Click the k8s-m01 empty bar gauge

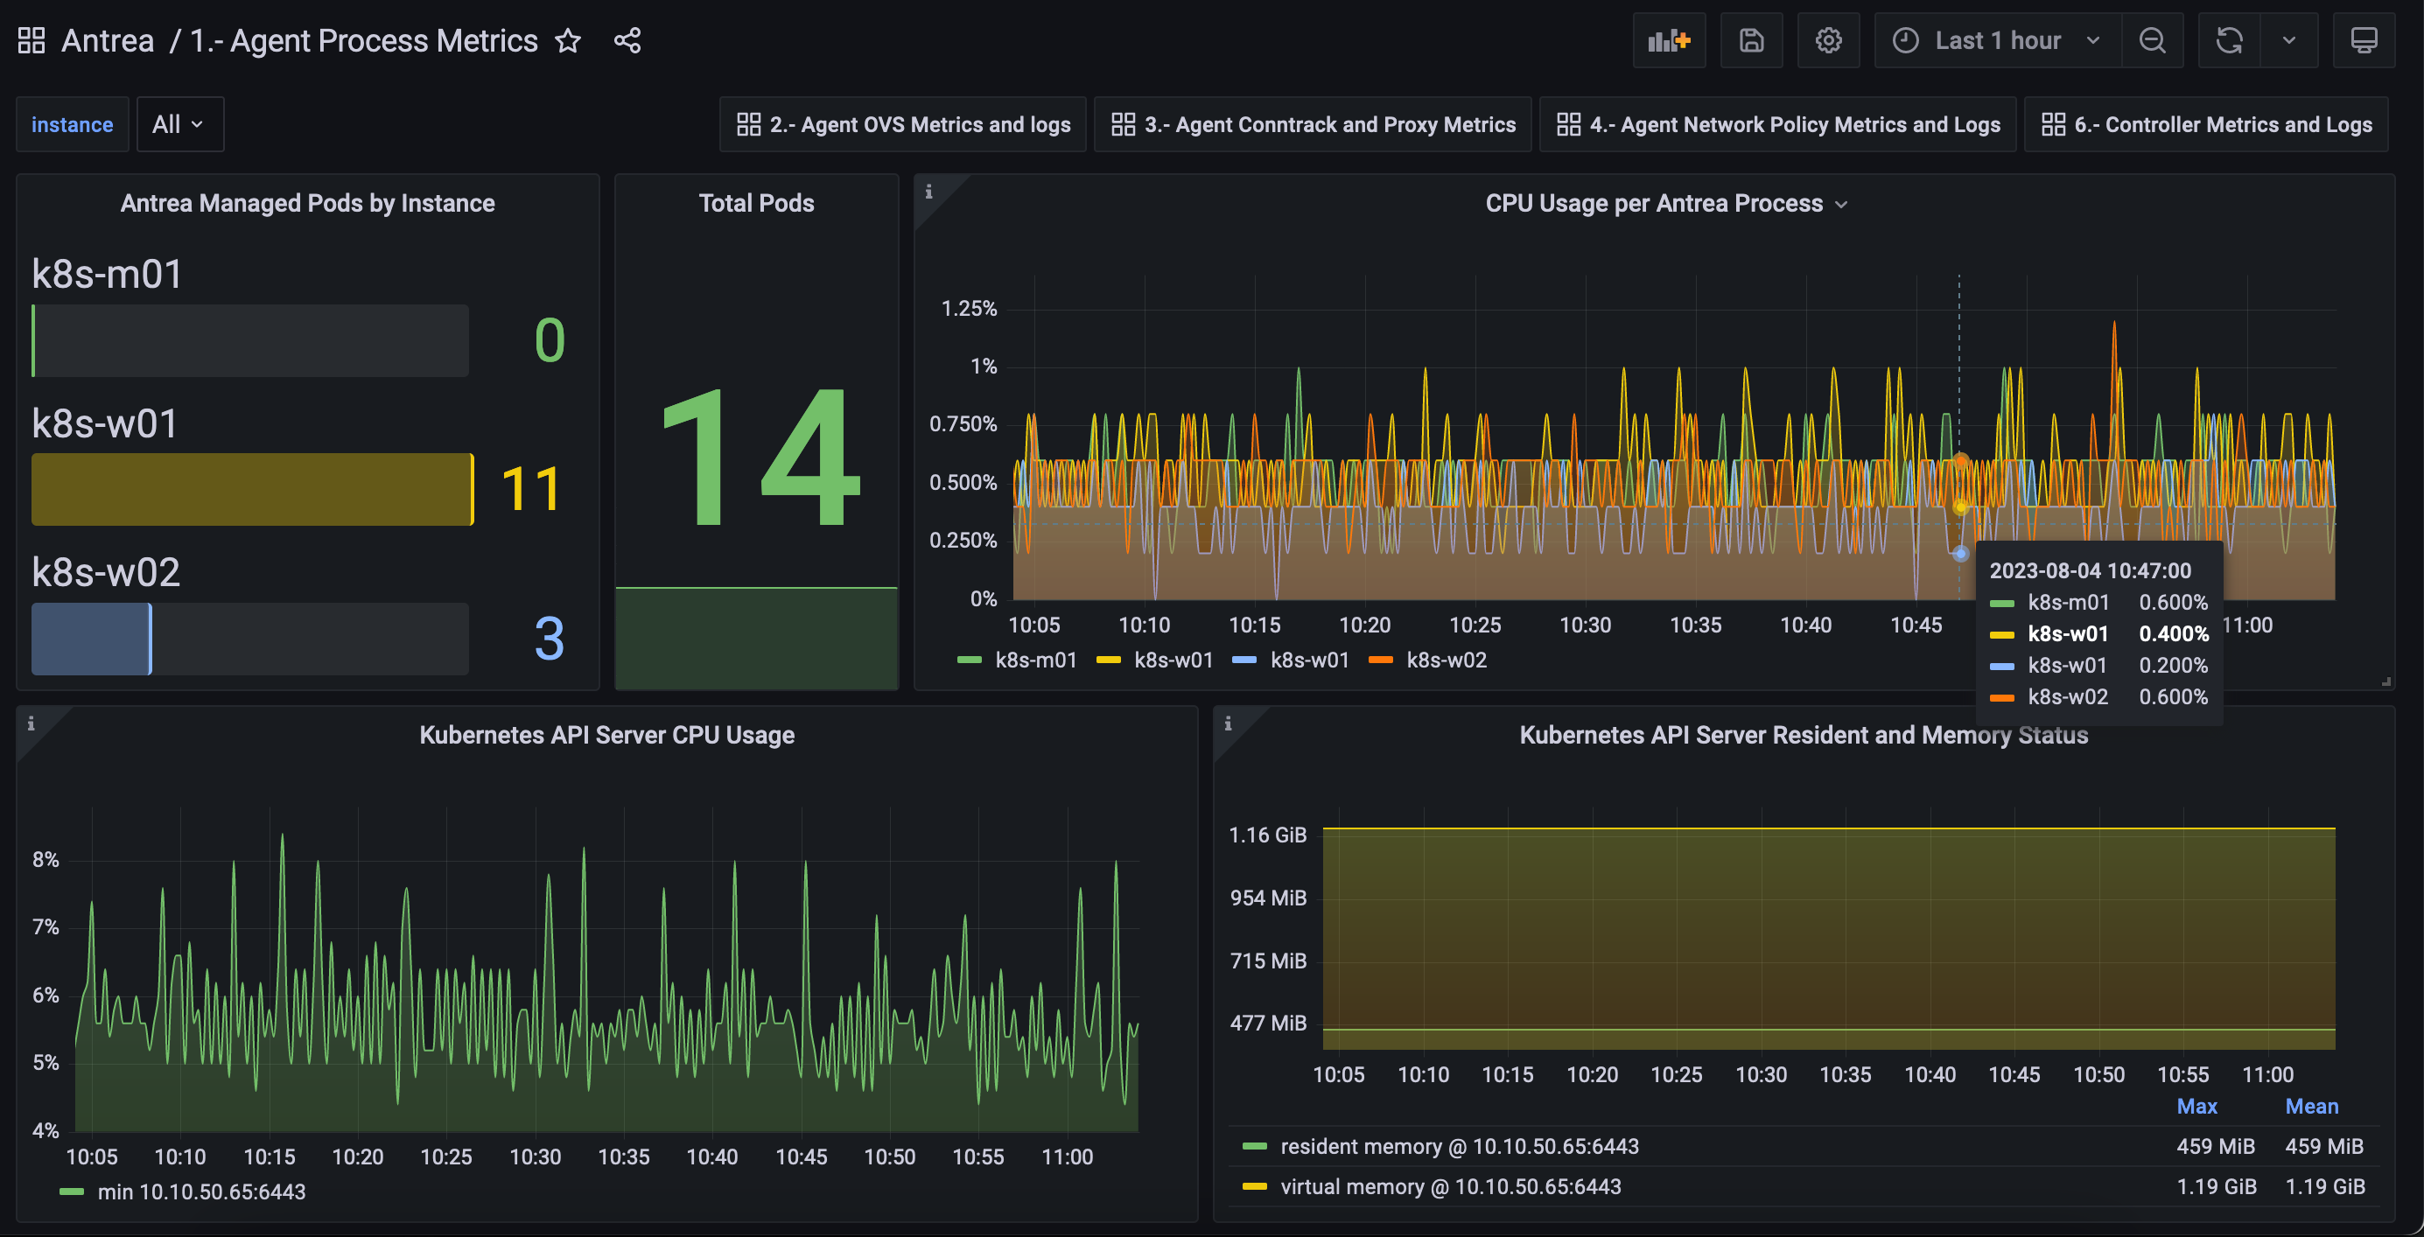pos(250,340)
